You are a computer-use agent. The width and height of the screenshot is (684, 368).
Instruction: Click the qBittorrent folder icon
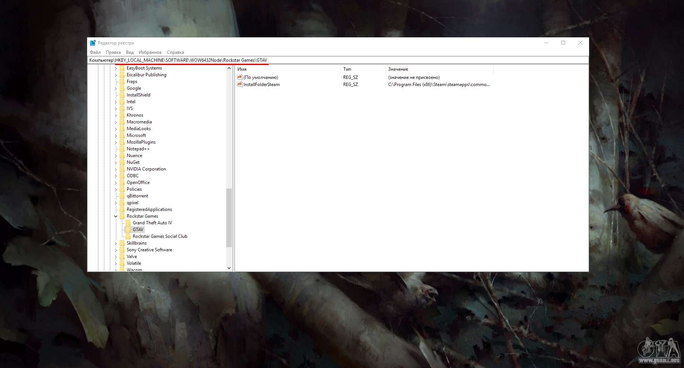pyautogui.click(x=122, y=196)
